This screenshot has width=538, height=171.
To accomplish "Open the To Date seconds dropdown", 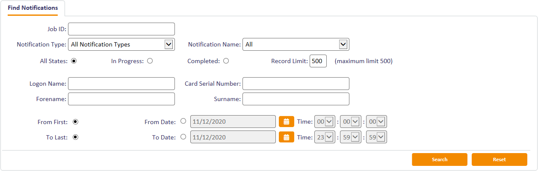I will [x=381, y=137].
